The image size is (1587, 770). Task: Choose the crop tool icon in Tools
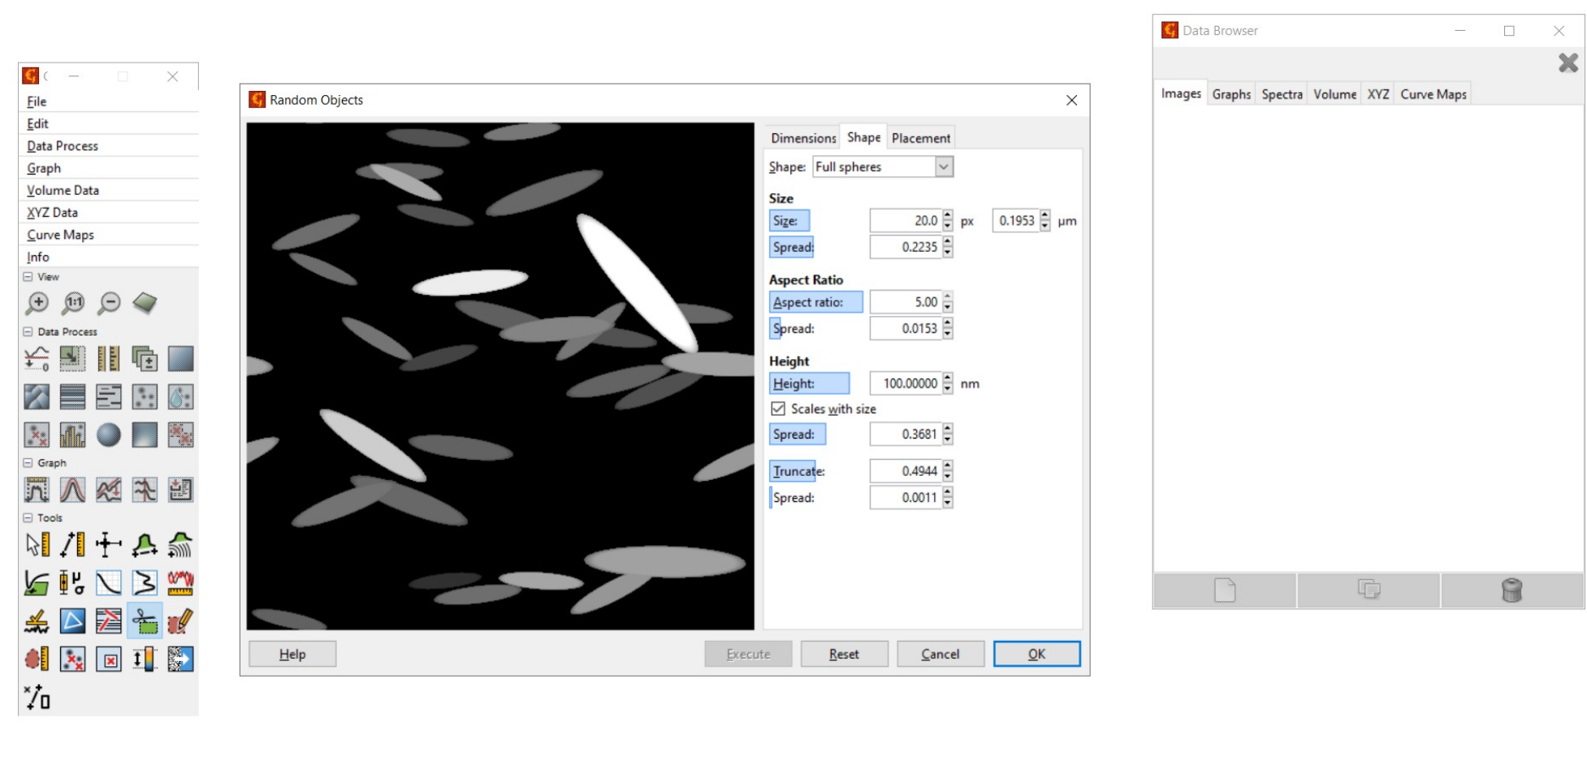point(145,621)
